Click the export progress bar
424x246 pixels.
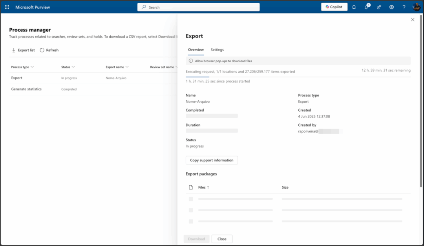pos(298,77)
